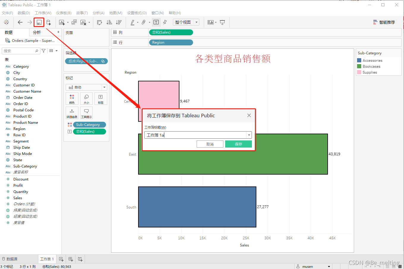Screen dimensions: 404x269
Task: Click the Tableau start page logo icon
Action: pyautogui.click(x=6, y=22)
